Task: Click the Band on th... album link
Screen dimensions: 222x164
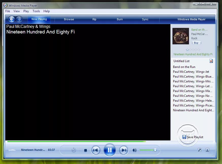Action: [199, 30]
